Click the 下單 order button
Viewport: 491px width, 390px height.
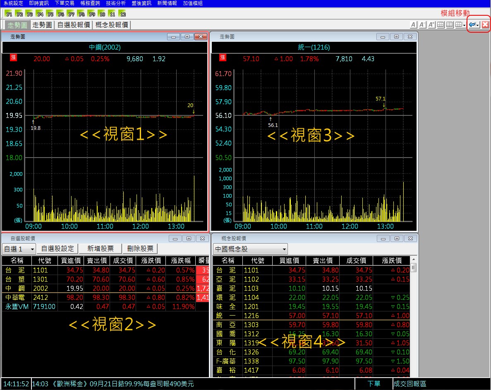[x=374, y=383]
